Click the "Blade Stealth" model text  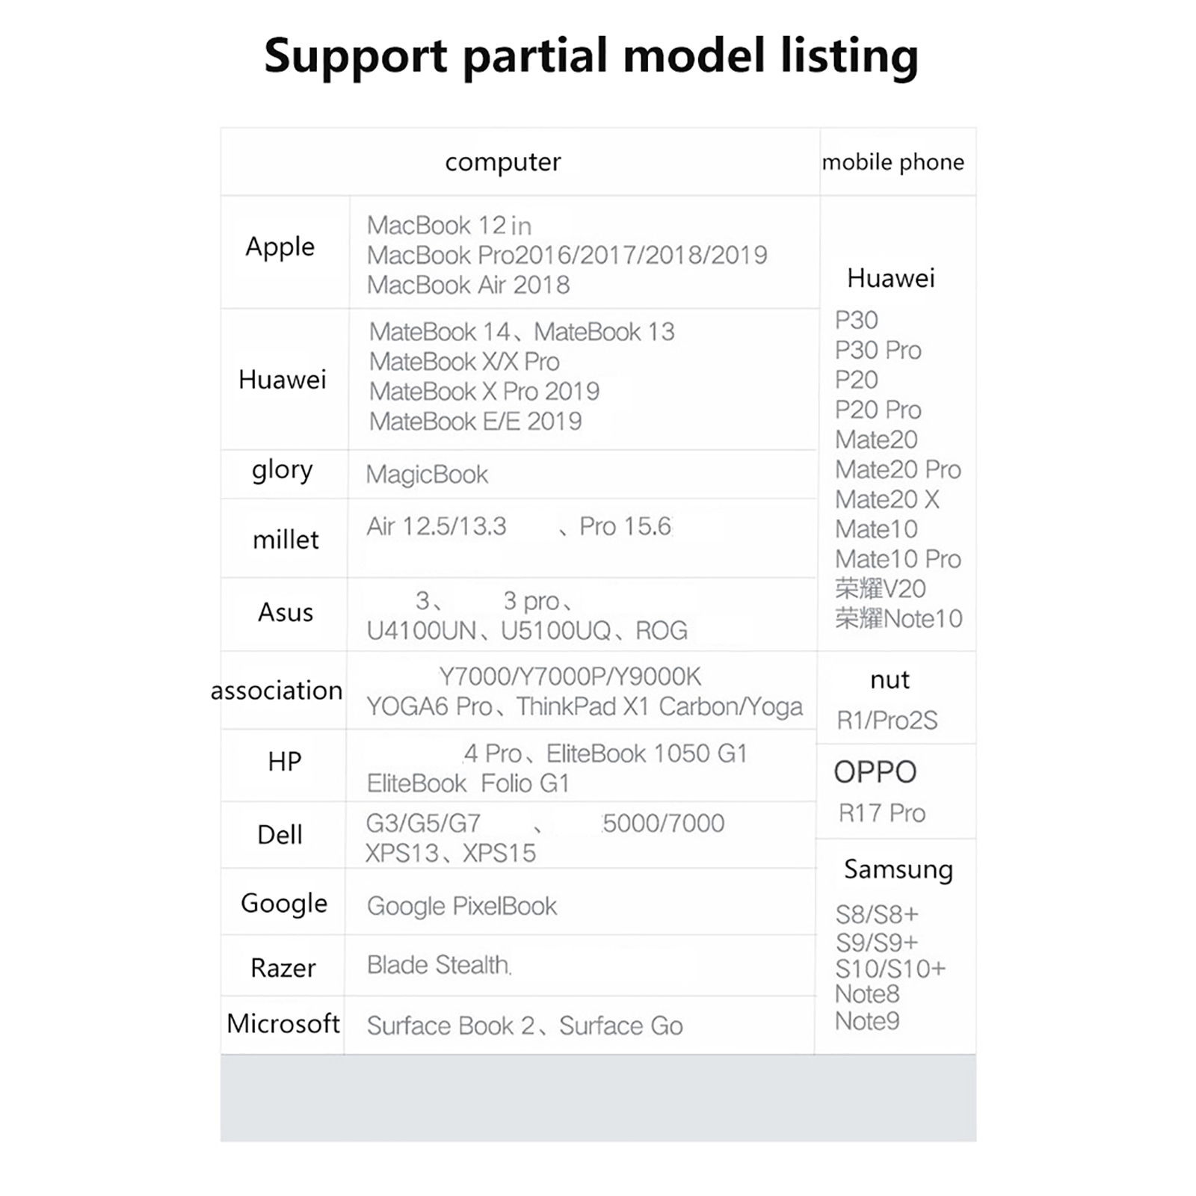438,965
